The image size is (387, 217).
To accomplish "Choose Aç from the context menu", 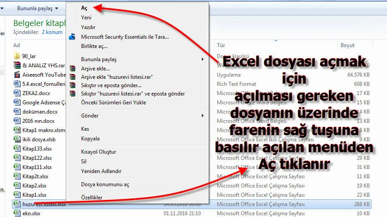I will point(84,8).
